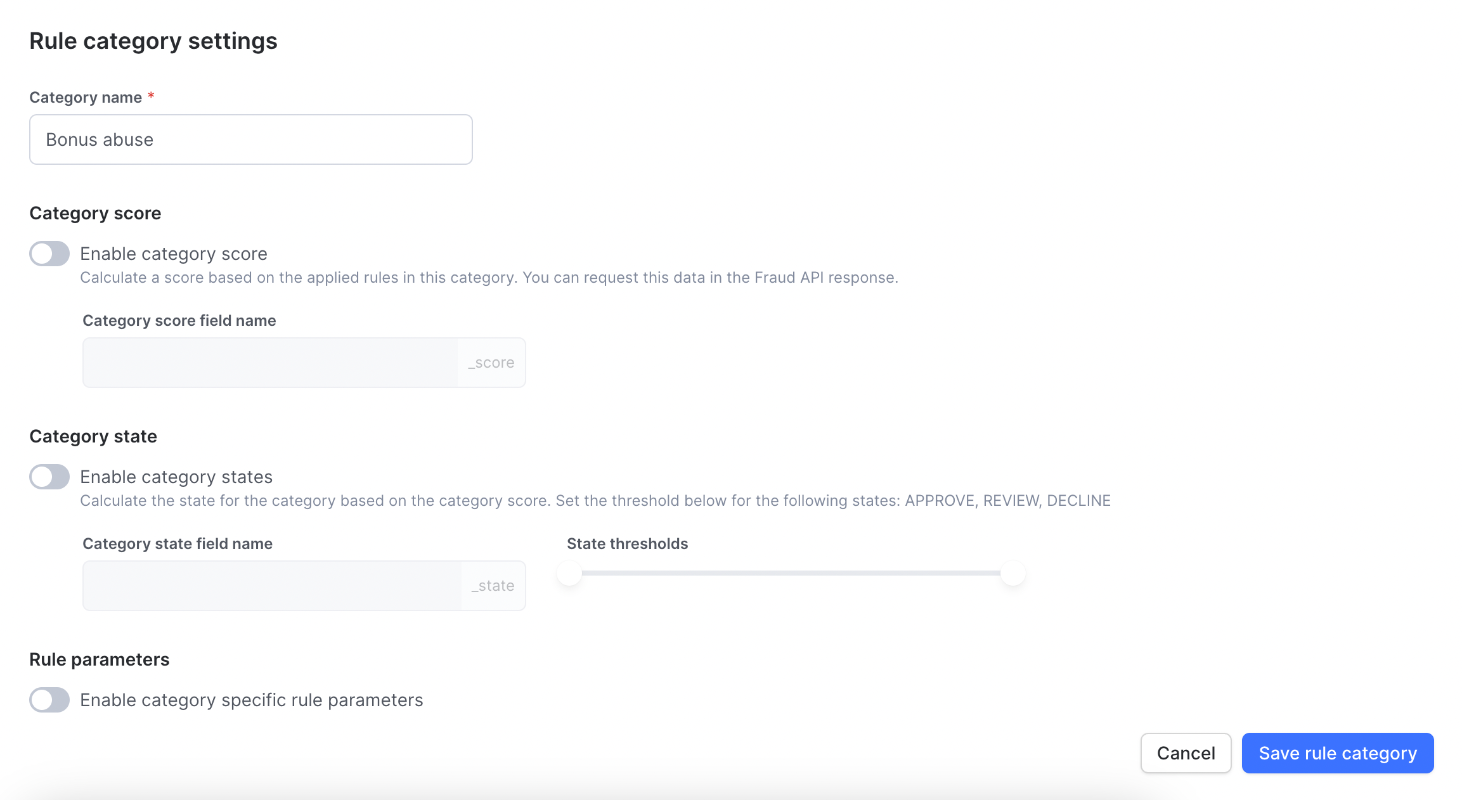This screenshot has height=800, width=1462.
Task: Click the Rule category settings title
Action: click(153, 41)
